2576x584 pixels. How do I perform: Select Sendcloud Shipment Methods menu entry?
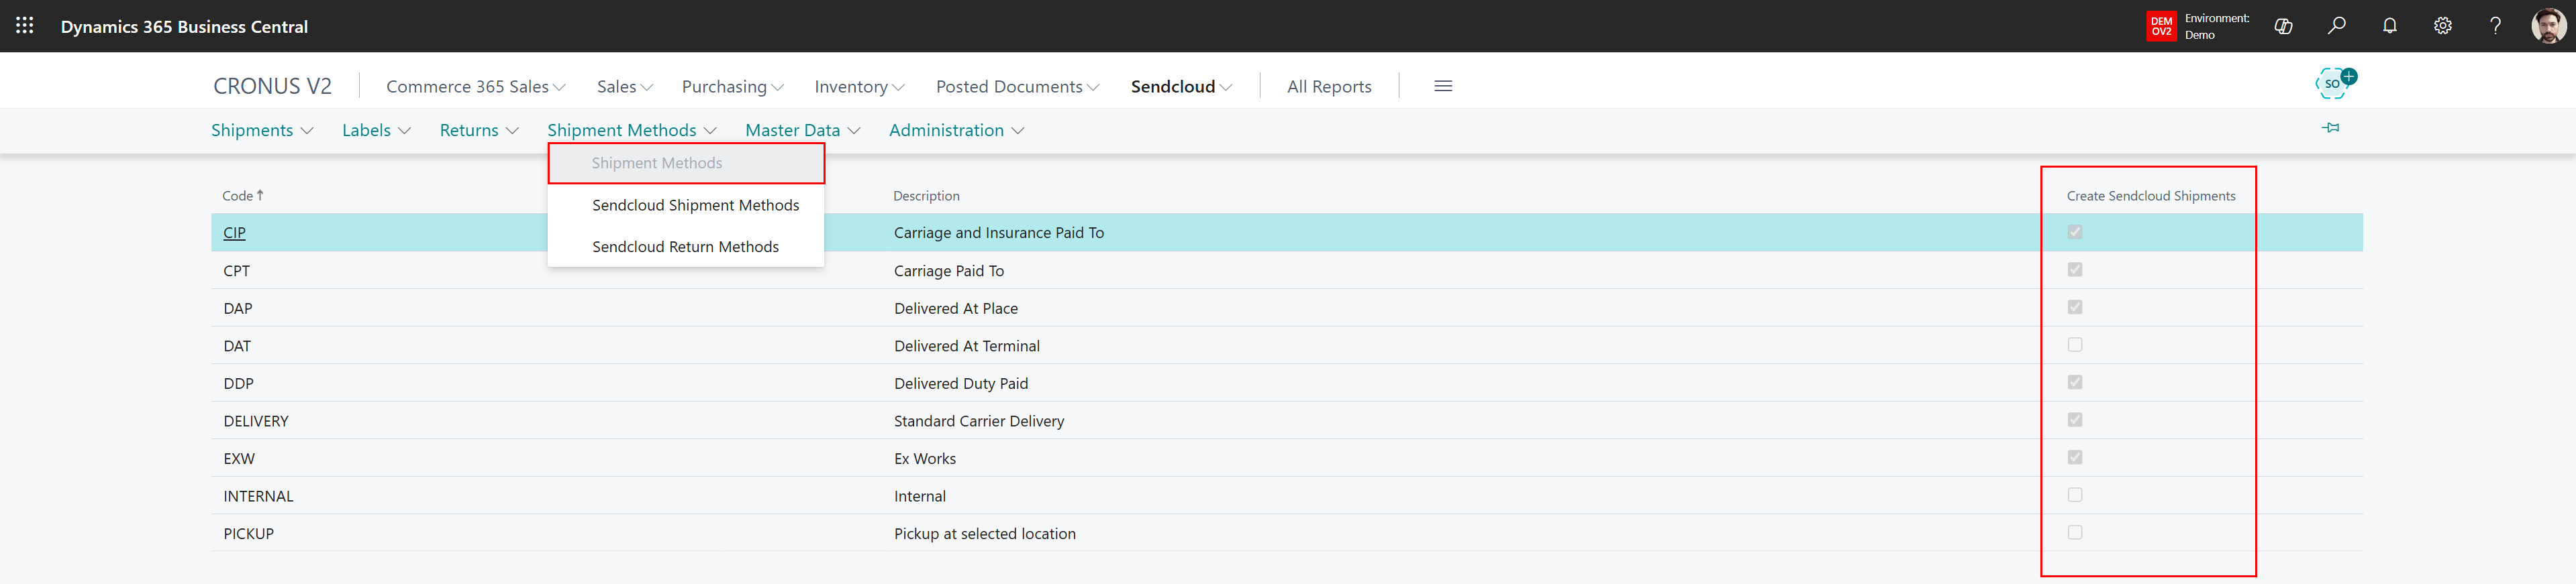coord(686,206)
